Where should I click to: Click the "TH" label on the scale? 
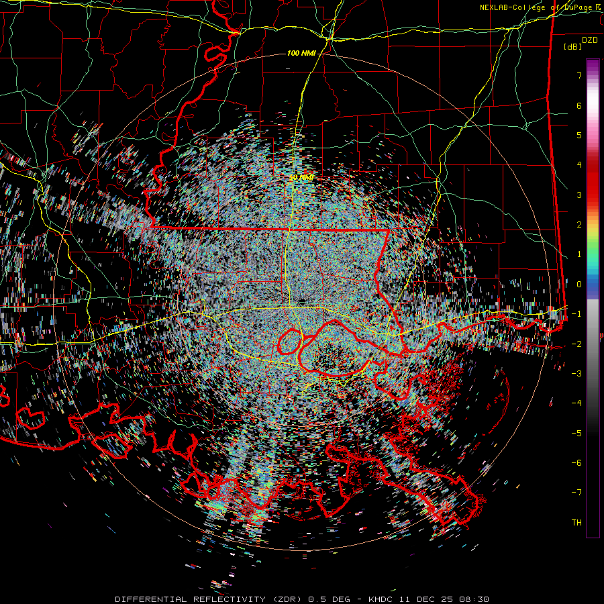(576, 523)
